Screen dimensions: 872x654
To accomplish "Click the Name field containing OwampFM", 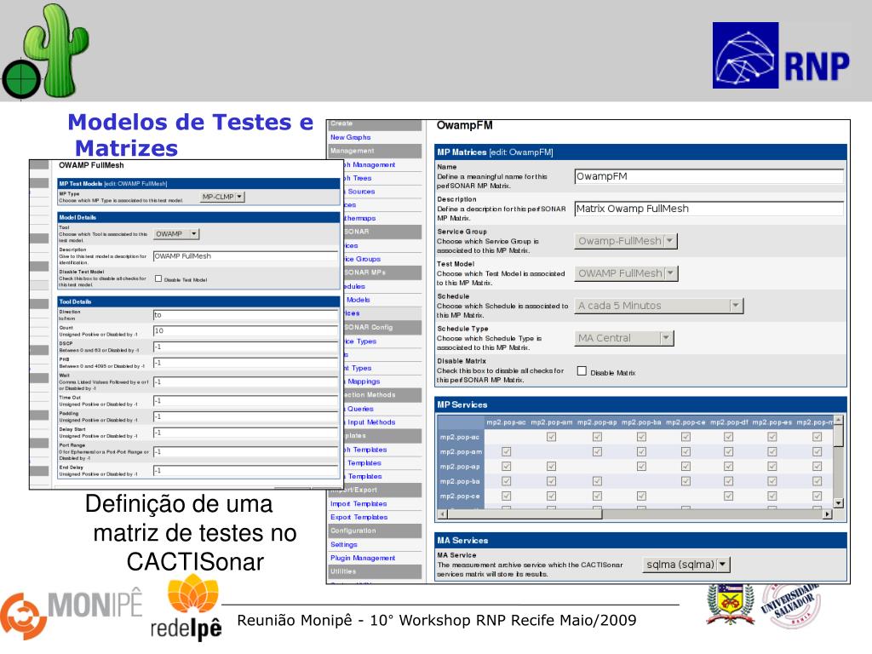I will coord(709,176).
